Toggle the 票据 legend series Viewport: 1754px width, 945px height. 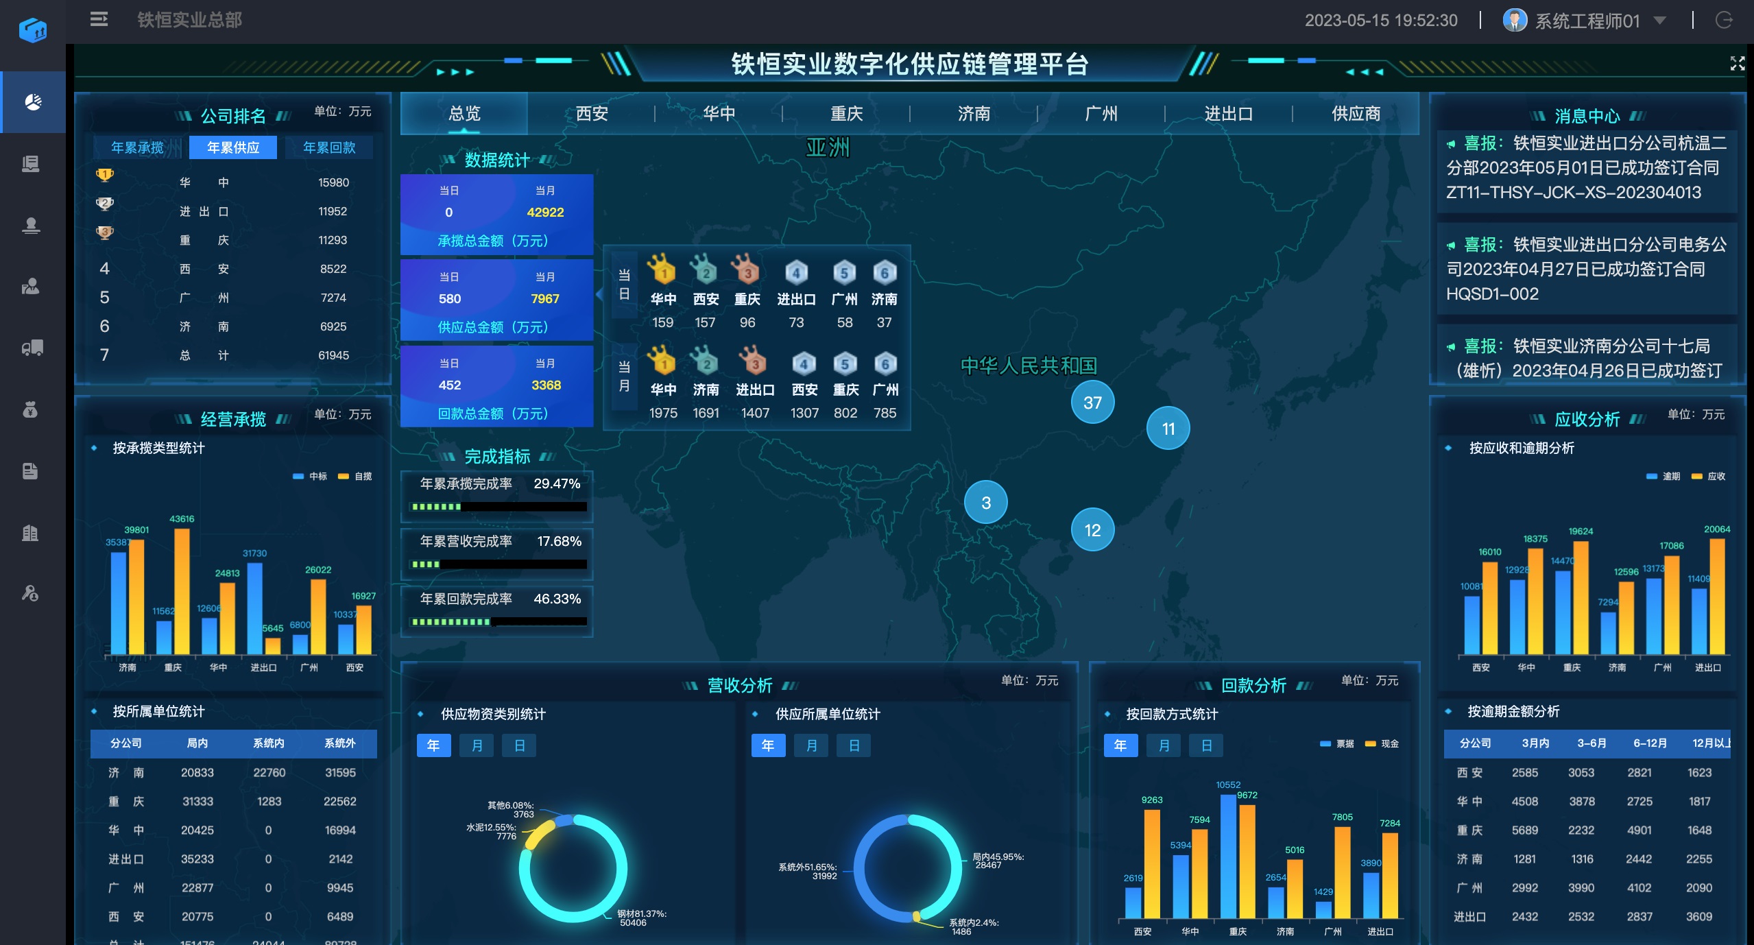click(x=1337, y=743)
